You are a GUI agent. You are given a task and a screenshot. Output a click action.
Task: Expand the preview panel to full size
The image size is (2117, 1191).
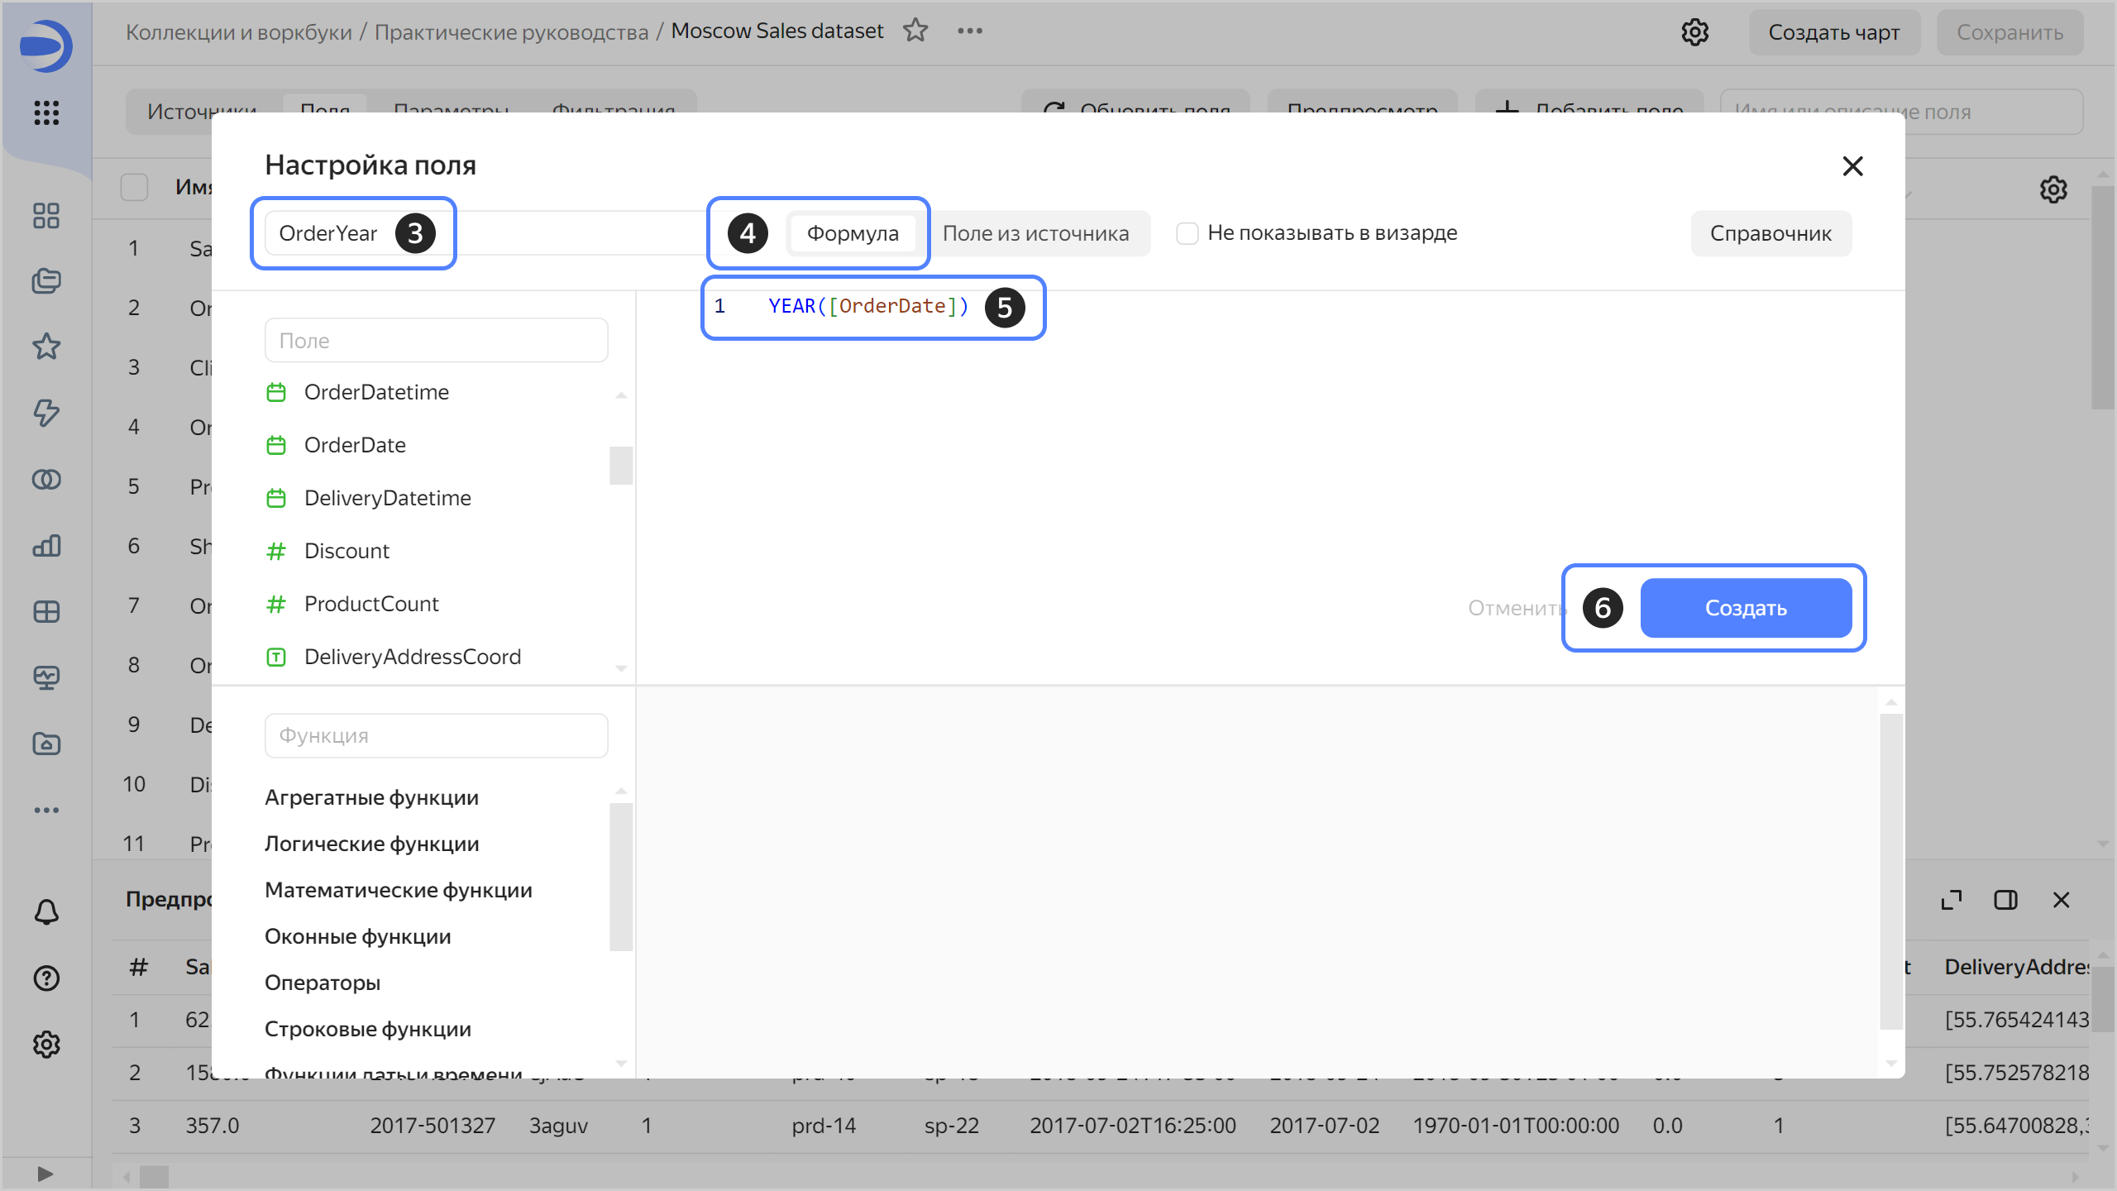tap(1952, 900)
